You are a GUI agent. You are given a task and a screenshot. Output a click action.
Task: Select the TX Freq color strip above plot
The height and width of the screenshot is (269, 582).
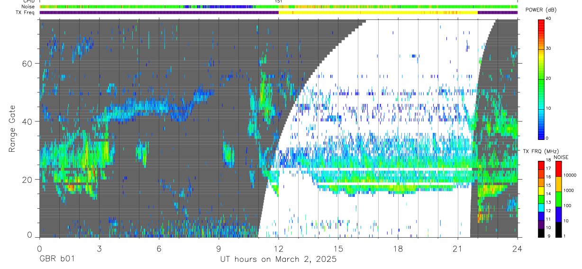[279, 12]
